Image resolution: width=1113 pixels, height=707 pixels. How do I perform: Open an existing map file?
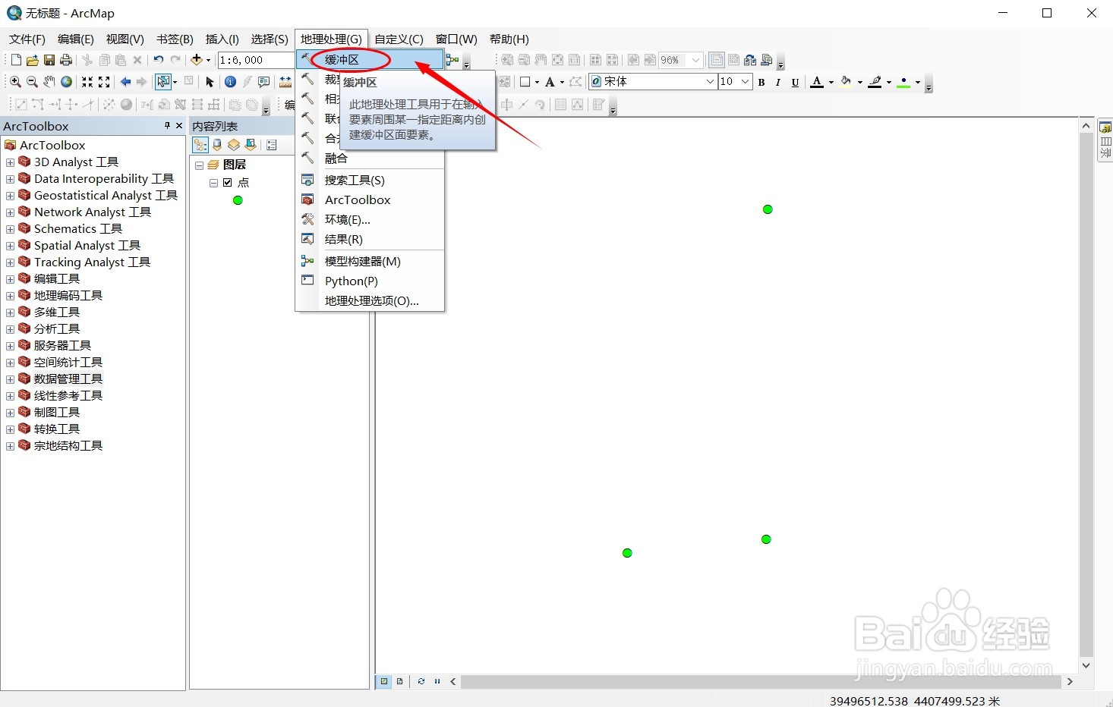tap(33, 60)
